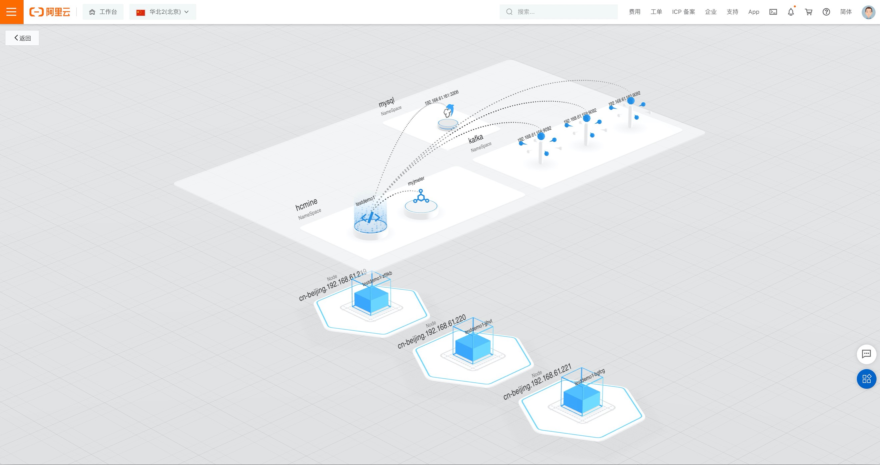
Task: Open the orange hamburger navigation menu
Action: coord(12,12)
